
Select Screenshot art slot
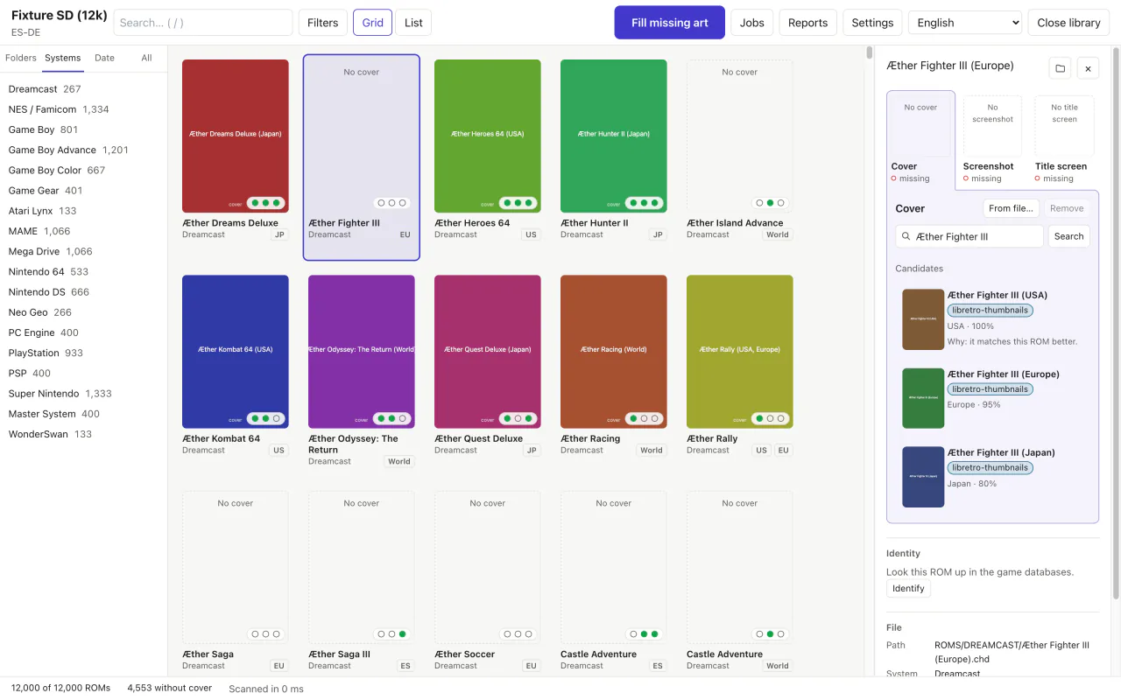[992, 140]
